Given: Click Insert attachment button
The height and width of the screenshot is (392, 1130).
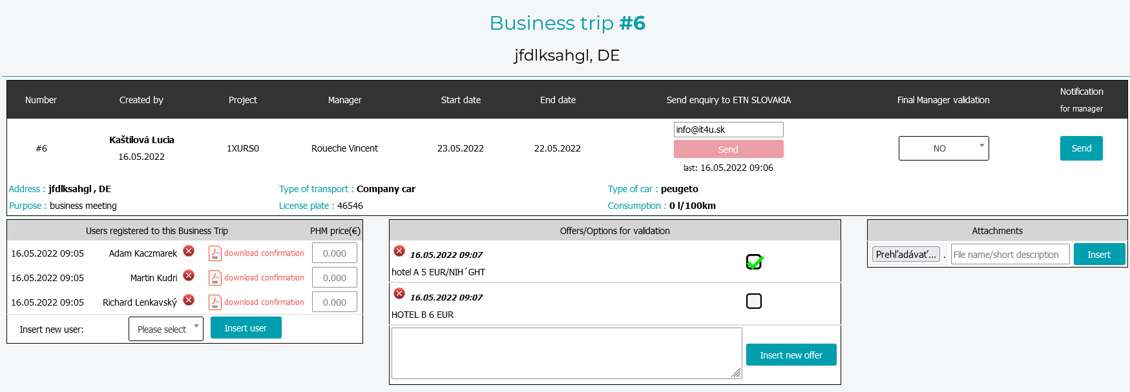Looking at the screenshot, I should pyautogui.click(x=1098, y=255).
